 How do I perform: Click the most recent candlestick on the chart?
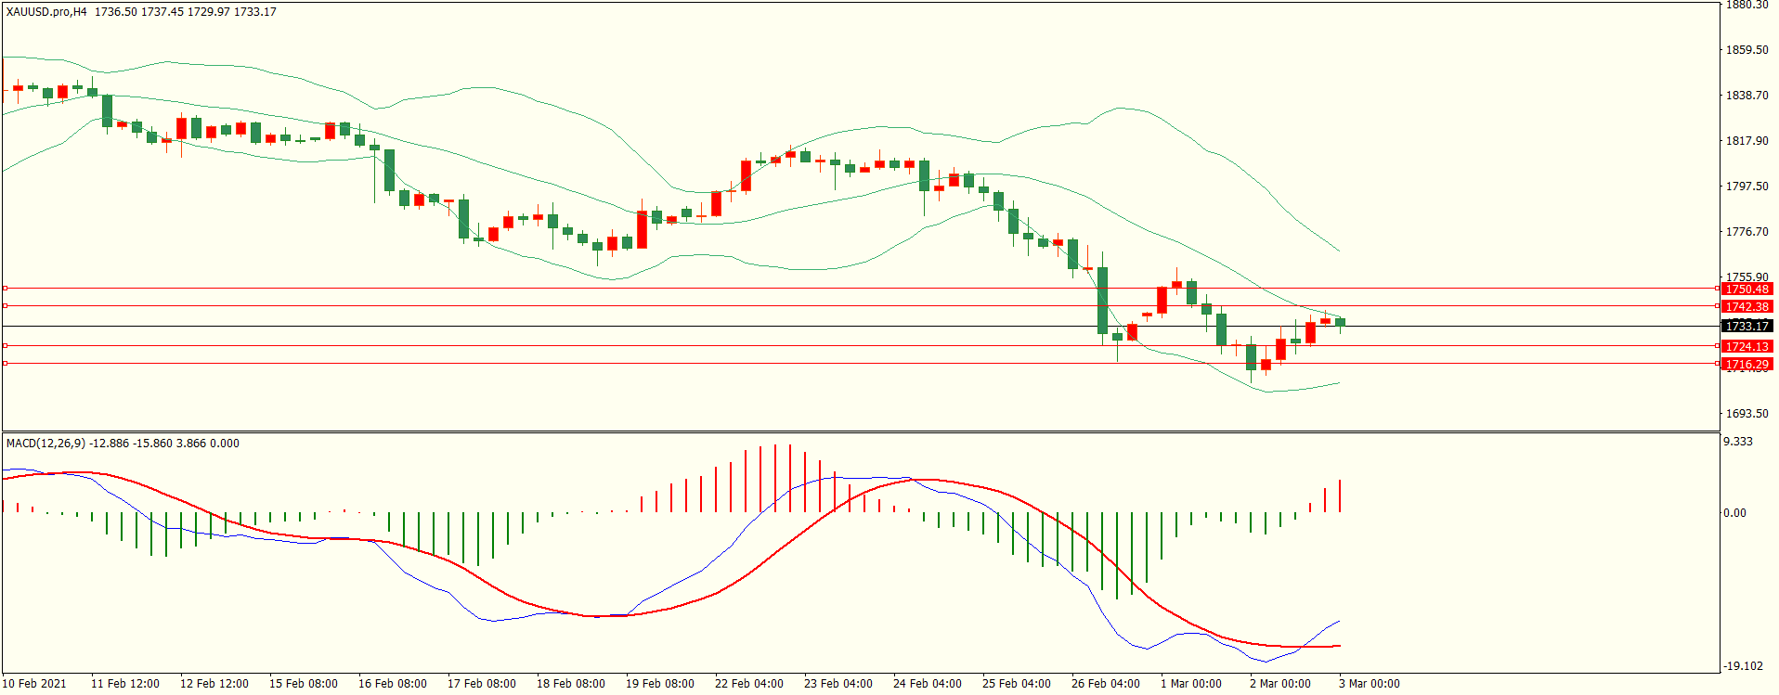[1340, 322]
